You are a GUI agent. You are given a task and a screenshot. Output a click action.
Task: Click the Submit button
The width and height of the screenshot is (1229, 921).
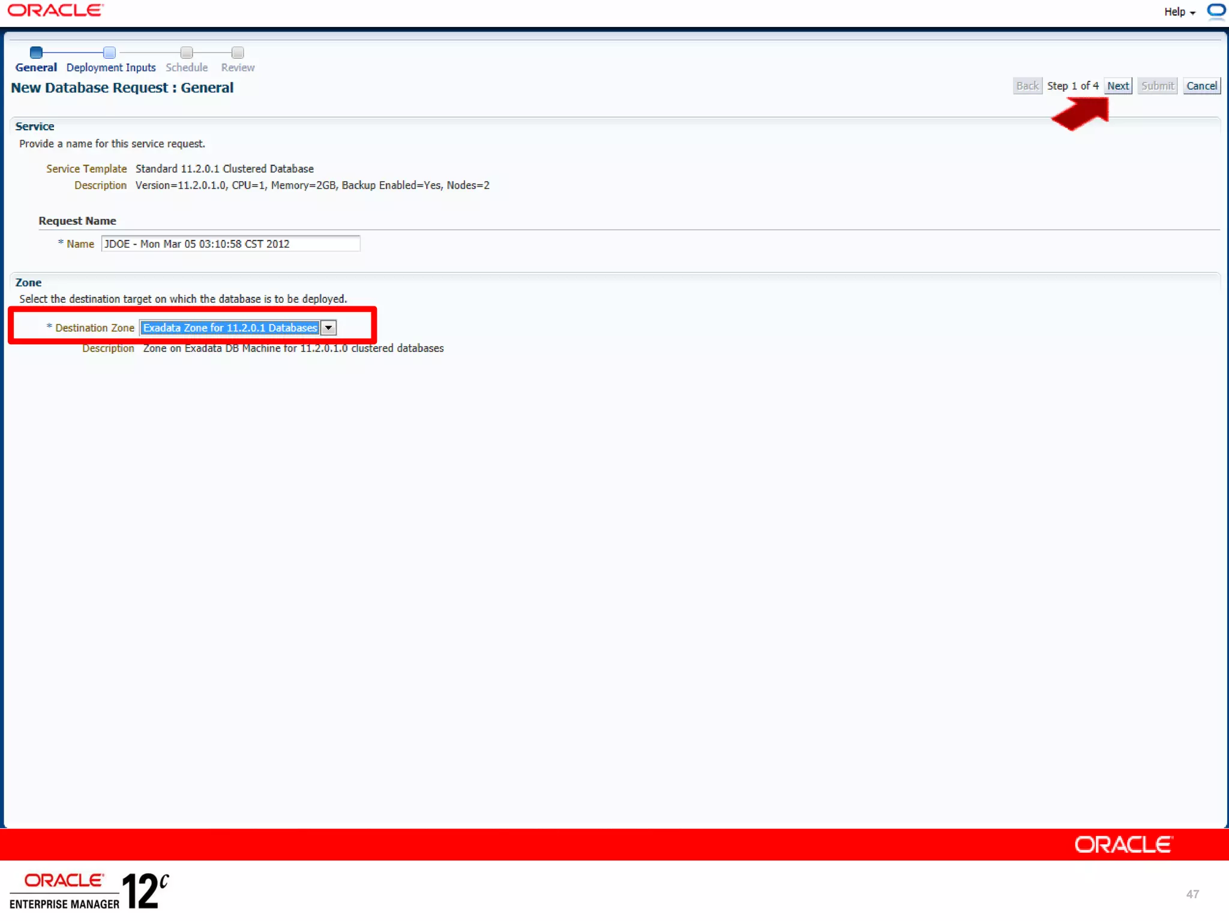pos(1157,86)
